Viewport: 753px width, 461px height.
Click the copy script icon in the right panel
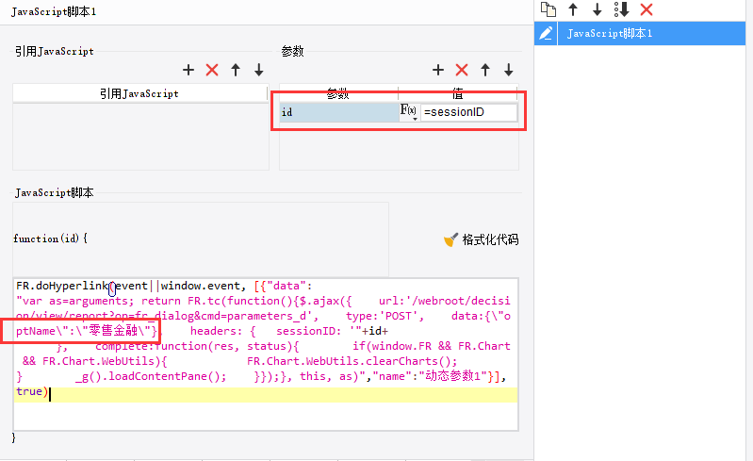coord(548,9)
